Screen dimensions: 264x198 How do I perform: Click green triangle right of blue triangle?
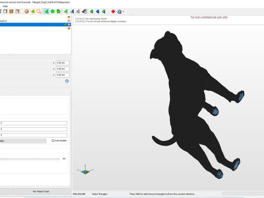click(104, 12)
